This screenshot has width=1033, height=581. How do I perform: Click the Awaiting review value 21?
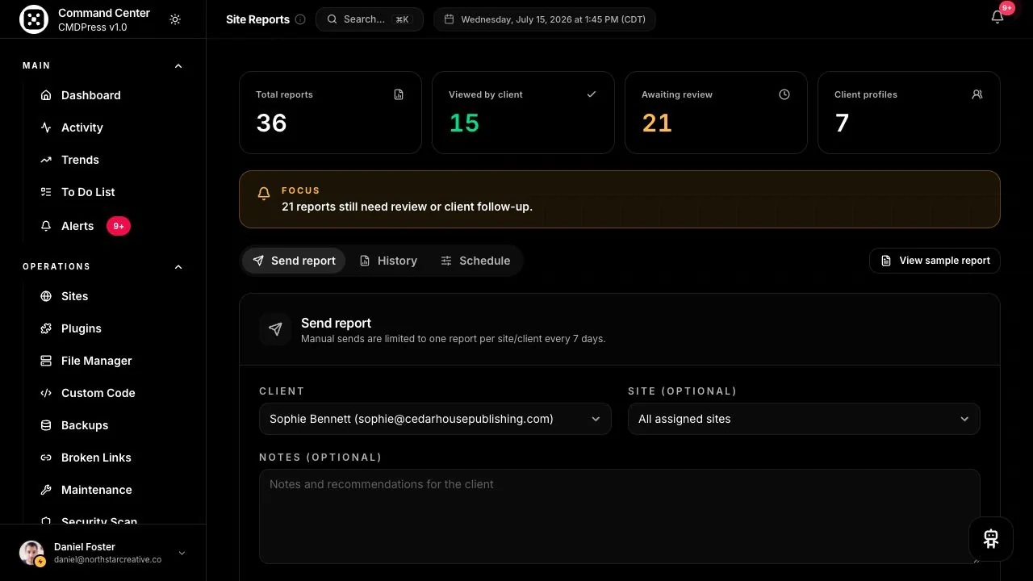click(x=657, y=123)
